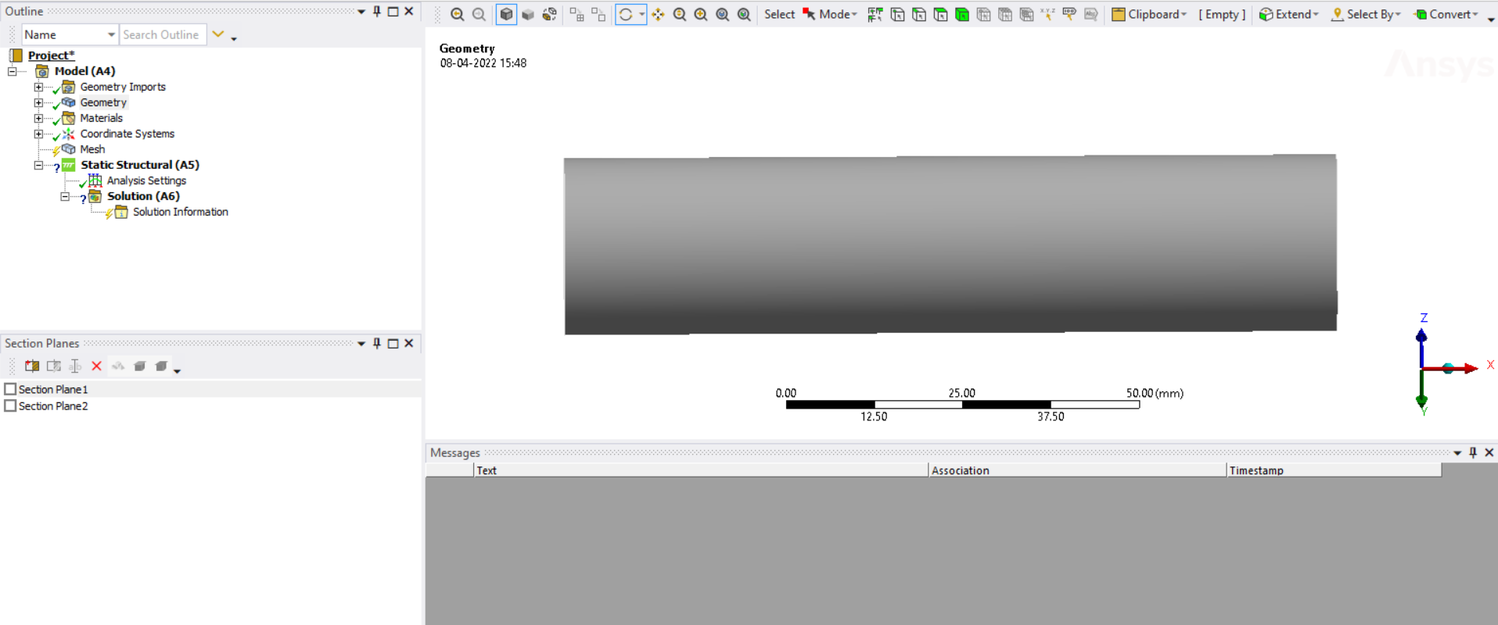Viewport: 1498px width, 625px height.
Task: Select Geometry Imports in the outline
Action: (x=123, y=87)
